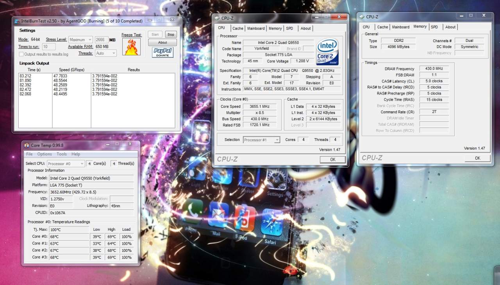Viewport: 500px width, 285px height.
Task: Minimize the Core Temp window
Action: (108, 144)
